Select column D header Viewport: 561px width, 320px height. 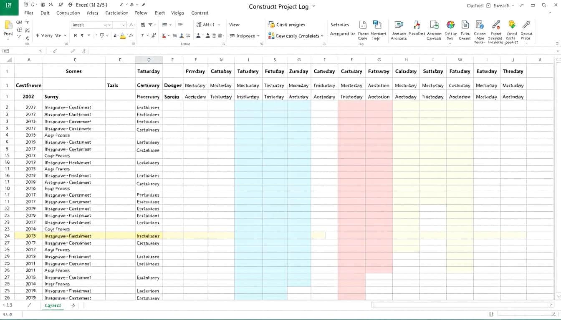point(149,60)
